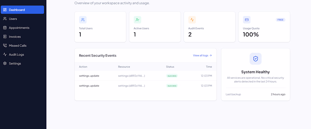The width and height of the screenshot is (311, 129).
Task: Click the Audit Logs activity icon
Action: point(5,55)
